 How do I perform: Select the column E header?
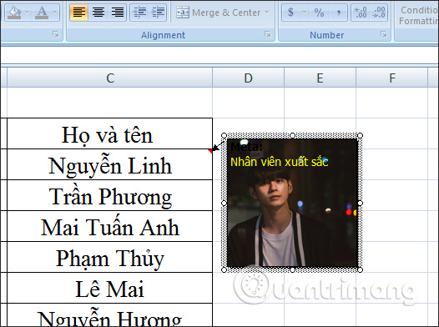pos(320,78)
